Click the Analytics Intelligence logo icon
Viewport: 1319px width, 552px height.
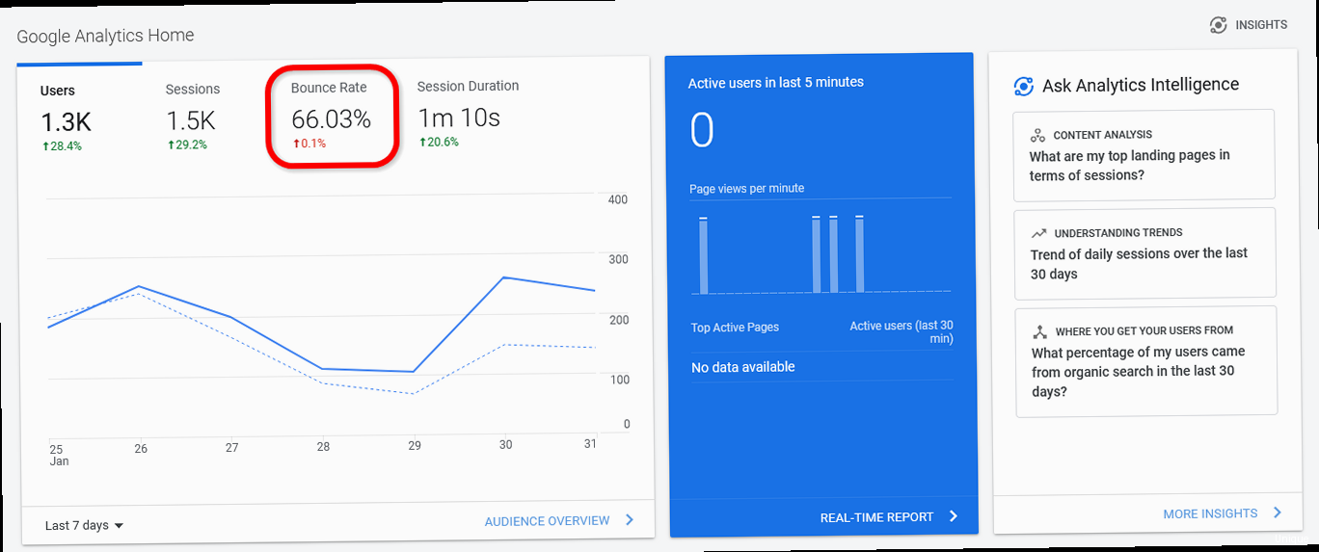[x=1024, y=87]
